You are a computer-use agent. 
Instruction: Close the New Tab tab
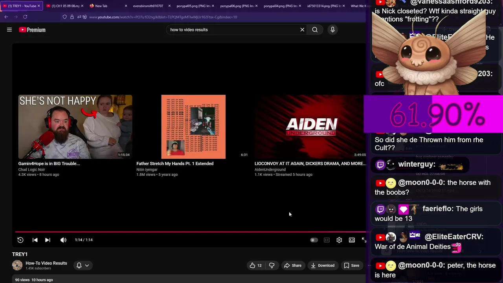126,6
